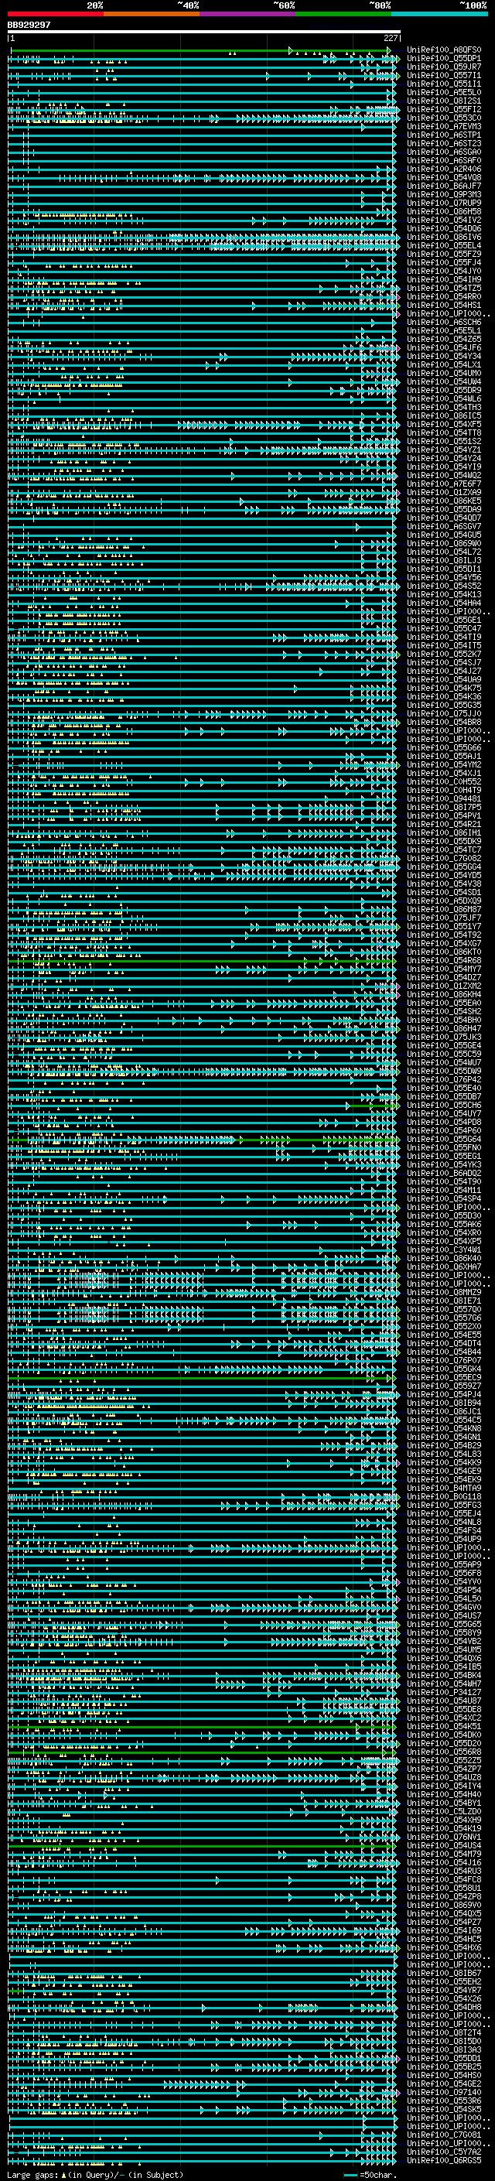Open the UniRef100_Q54WQ2 label

443,475
